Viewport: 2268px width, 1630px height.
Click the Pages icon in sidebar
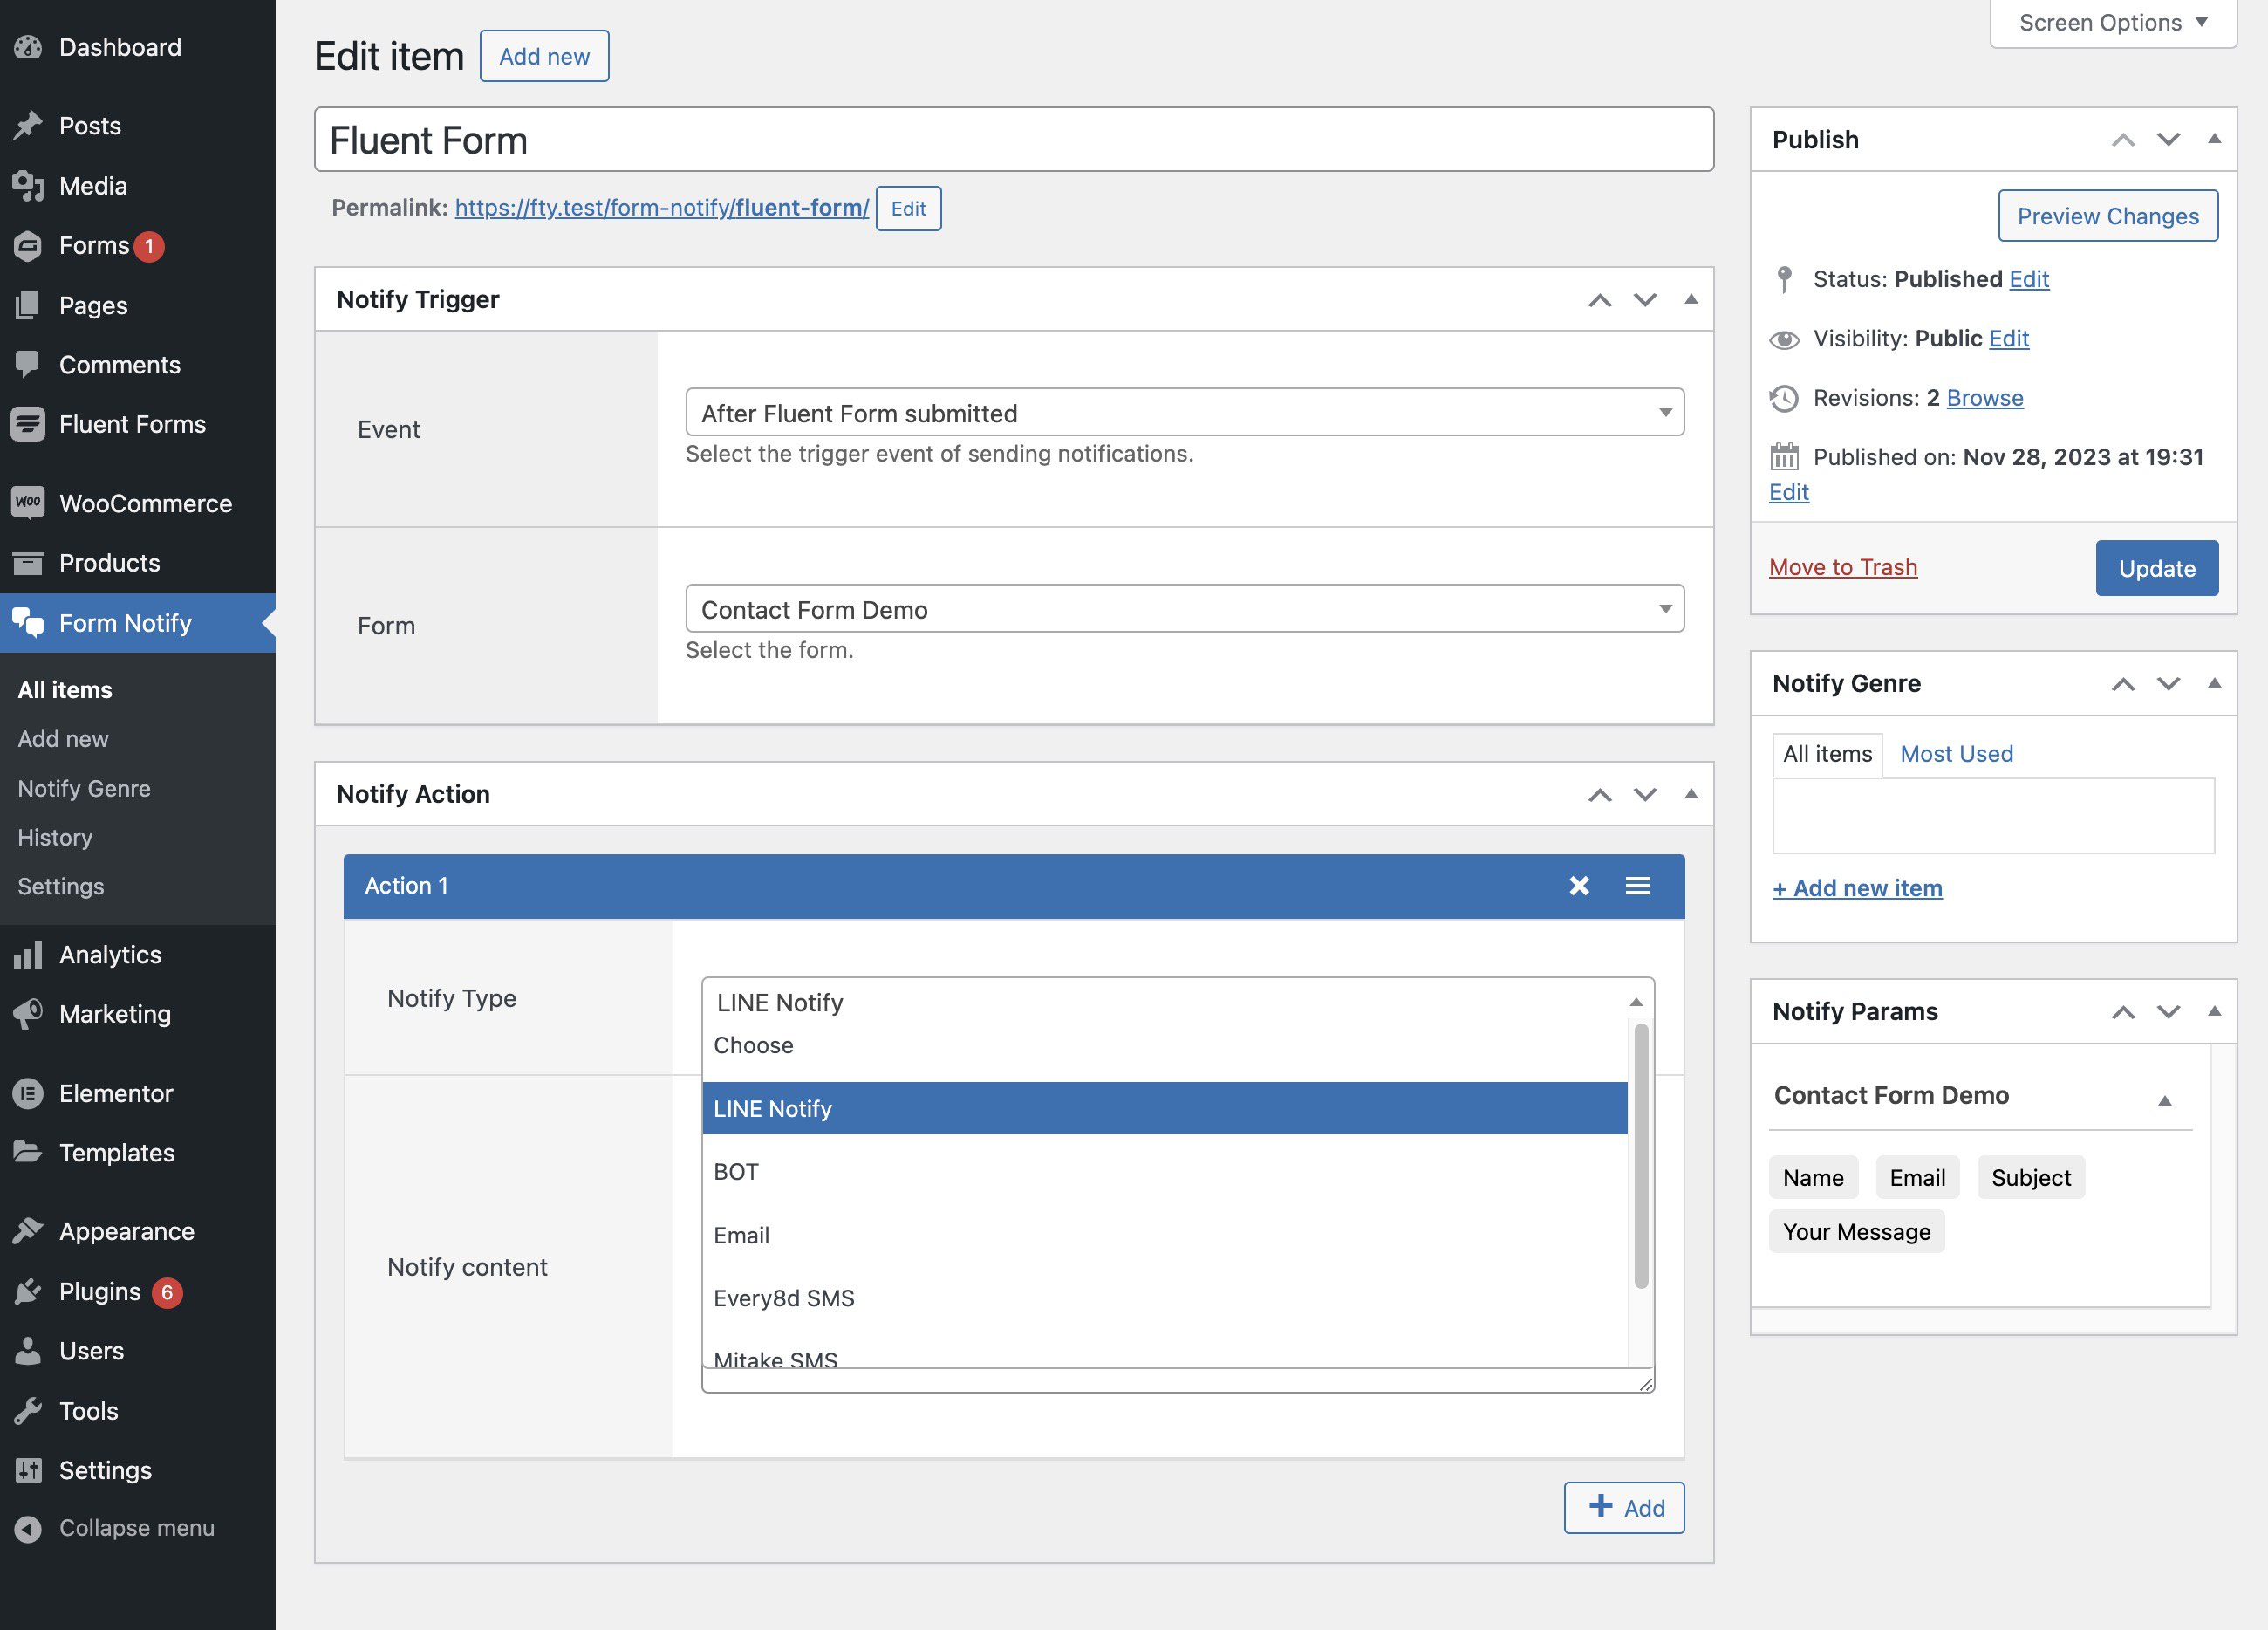coord(28,305)
